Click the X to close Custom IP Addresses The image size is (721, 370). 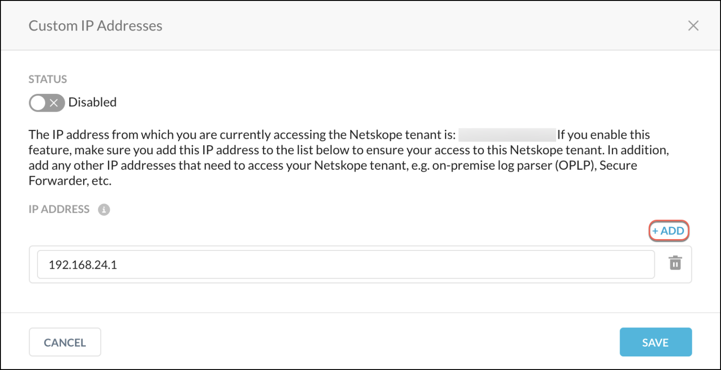(x=693, y=26)
